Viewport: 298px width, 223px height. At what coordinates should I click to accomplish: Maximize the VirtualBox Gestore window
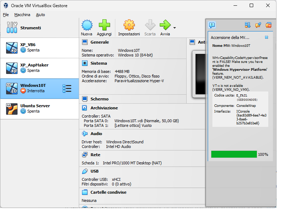coord(251,5)
